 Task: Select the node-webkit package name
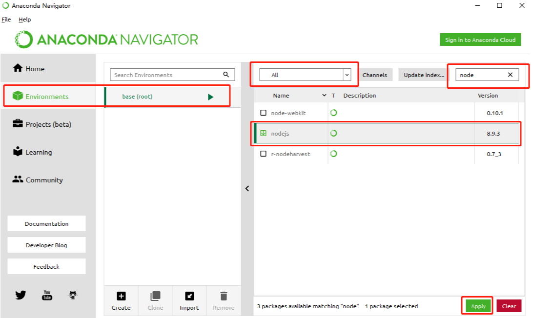288,113
